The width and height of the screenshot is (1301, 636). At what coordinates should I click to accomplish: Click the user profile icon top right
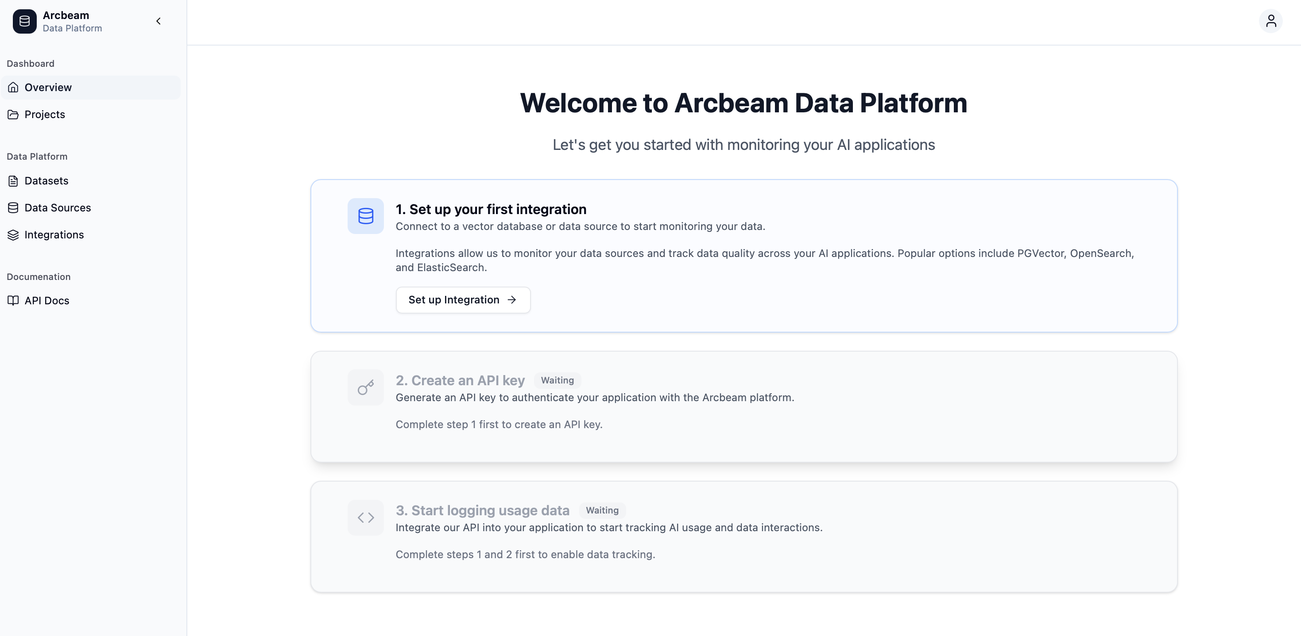tap(1271, 21)
